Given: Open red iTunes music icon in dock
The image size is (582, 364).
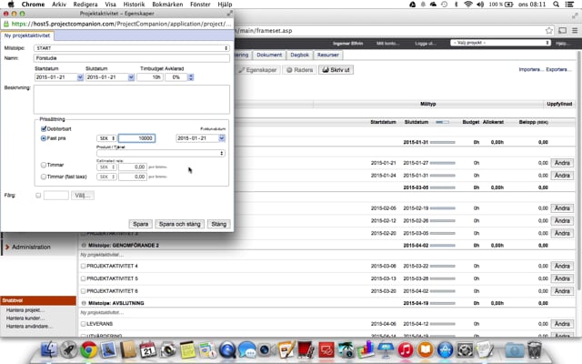Looking at the screenshot, I should pos(406,349).
